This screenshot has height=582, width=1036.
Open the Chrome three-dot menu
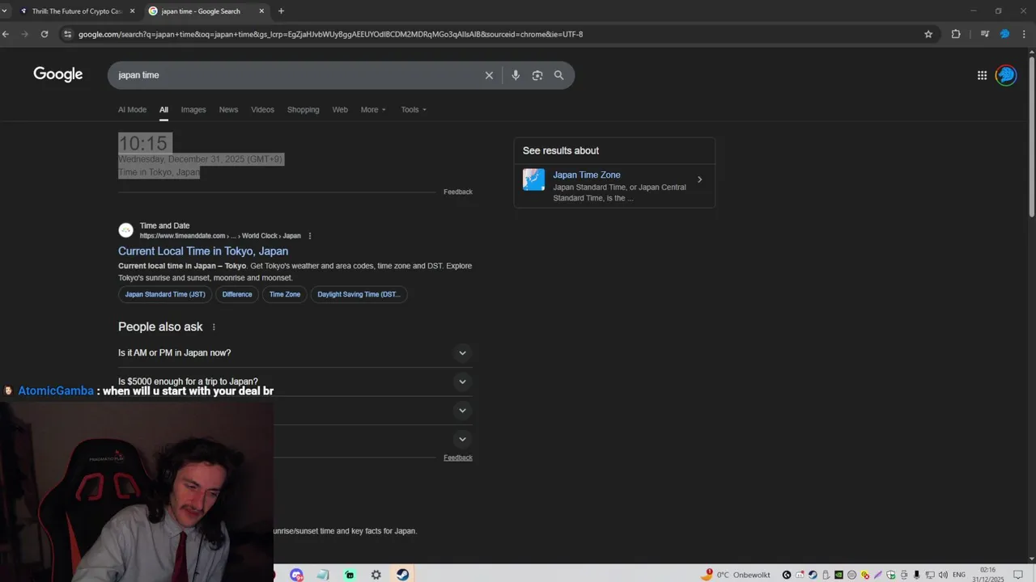[1025, 34]
